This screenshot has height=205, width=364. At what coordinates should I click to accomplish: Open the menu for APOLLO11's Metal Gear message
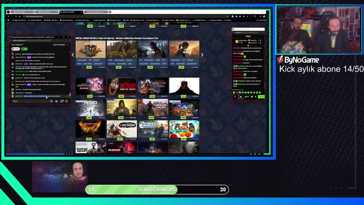tap(67, 96)
